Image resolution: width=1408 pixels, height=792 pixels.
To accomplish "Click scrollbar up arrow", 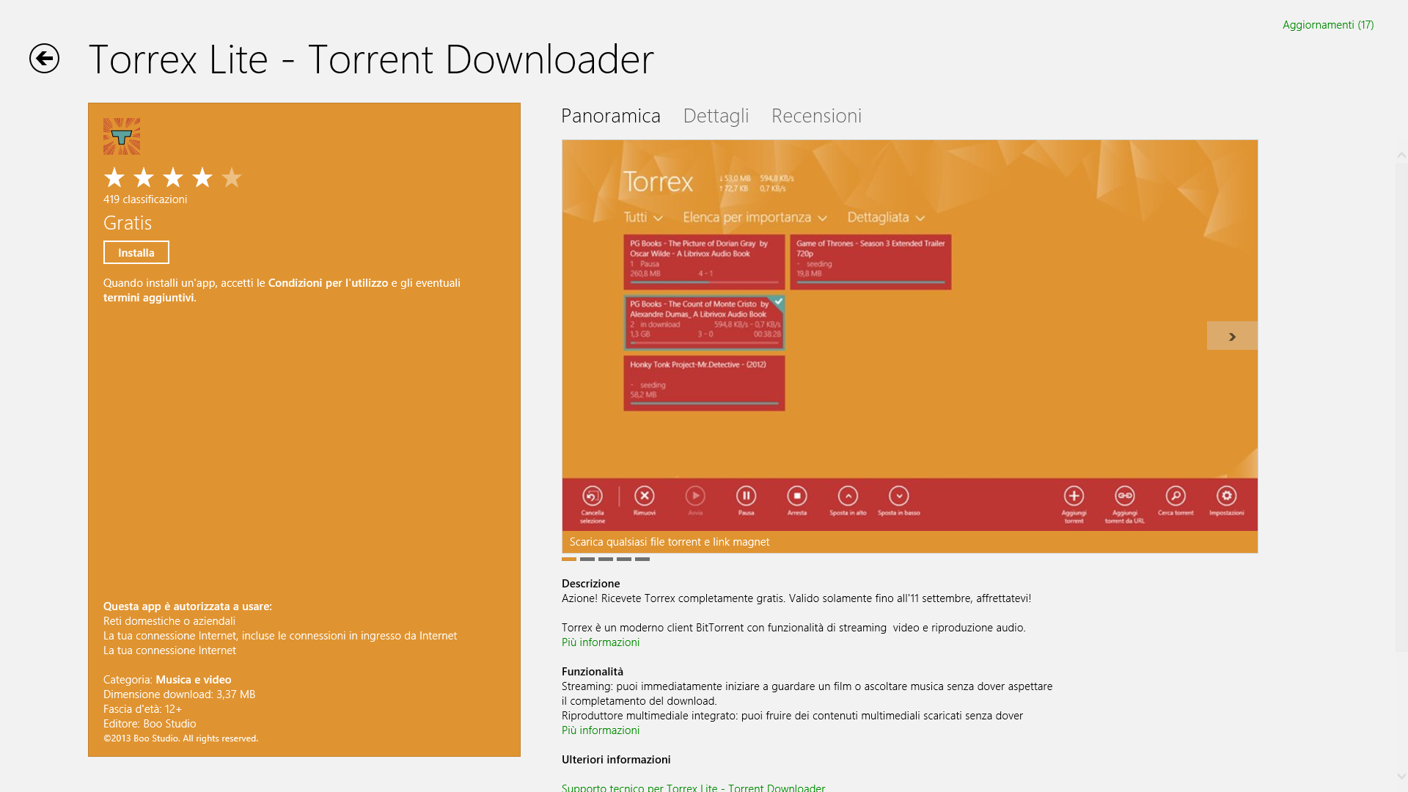I will click(1401, 155).
